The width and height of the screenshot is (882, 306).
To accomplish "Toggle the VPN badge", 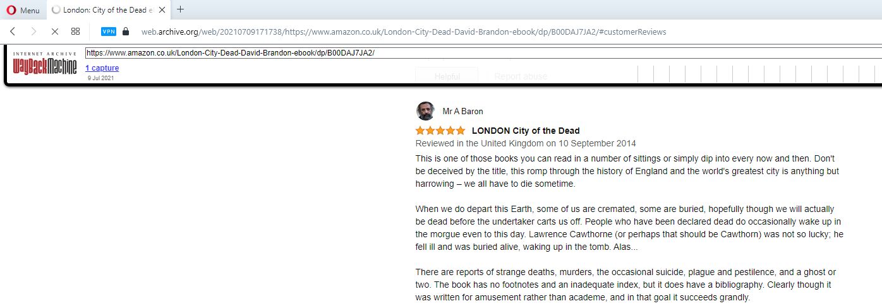I will (109, 32).
